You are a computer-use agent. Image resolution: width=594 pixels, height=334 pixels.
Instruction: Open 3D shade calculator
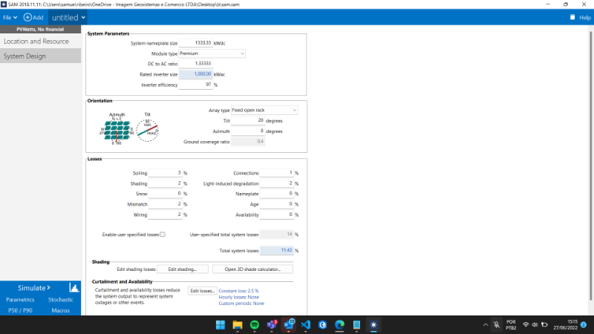(252, 269)
